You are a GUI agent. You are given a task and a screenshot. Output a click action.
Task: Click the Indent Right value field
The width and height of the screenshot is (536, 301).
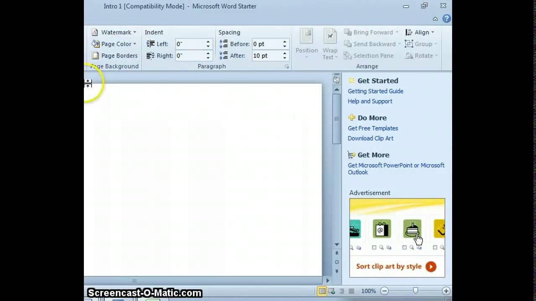(190, 56)
